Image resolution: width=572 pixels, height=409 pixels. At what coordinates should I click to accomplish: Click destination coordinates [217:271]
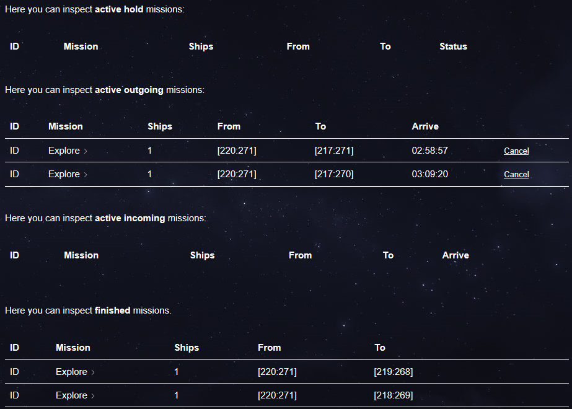click(334, 151)
